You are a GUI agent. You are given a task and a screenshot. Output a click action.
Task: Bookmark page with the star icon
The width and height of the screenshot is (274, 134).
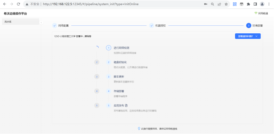(x=226, y=4)
